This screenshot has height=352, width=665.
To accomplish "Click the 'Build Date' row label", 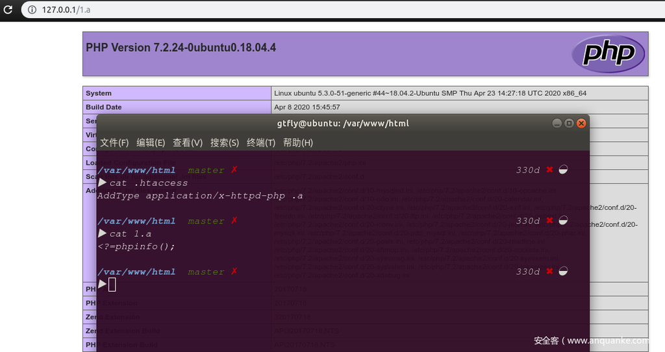I will (x=103, y=107).
